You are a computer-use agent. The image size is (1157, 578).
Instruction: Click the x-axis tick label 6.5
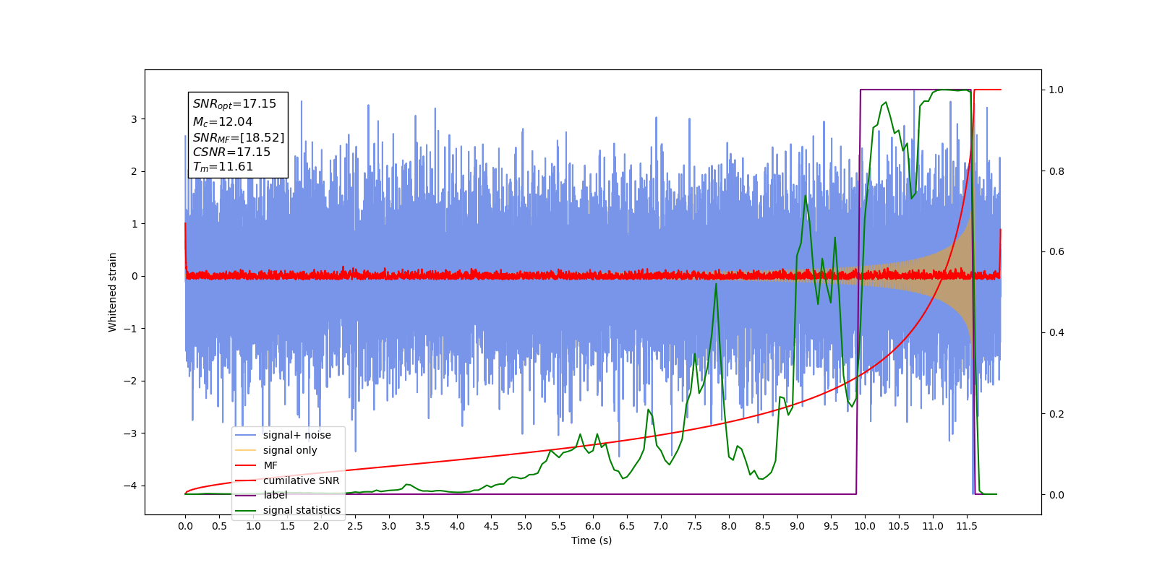click(x=627, y=526)
